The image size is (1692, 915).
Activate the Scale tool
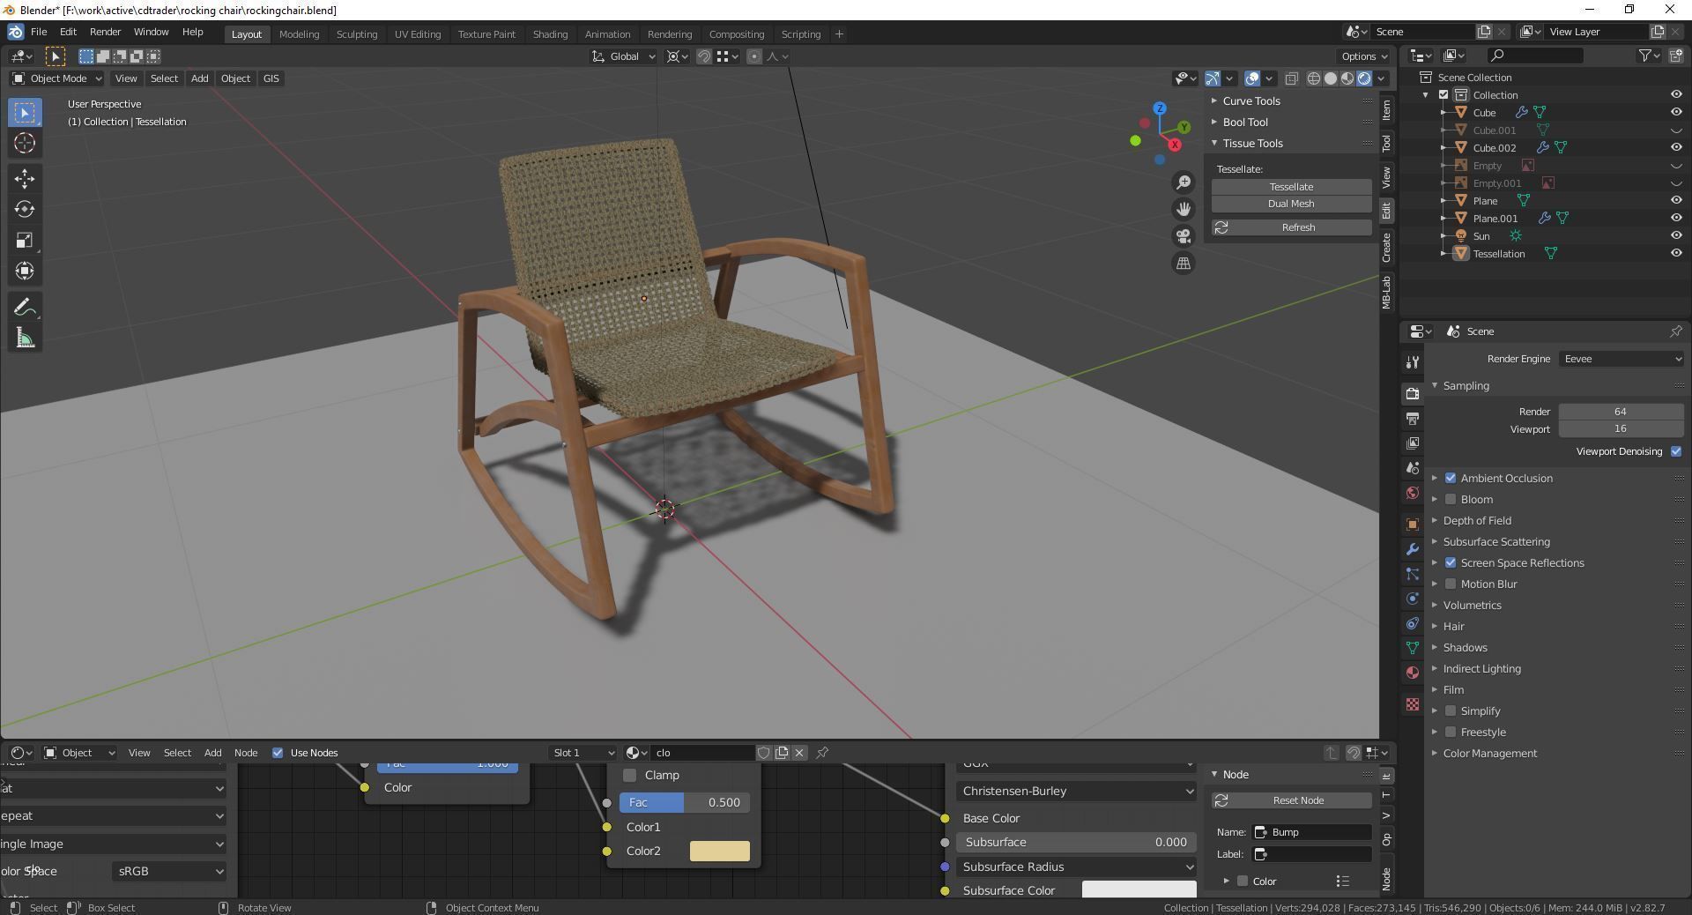[25, 241]
